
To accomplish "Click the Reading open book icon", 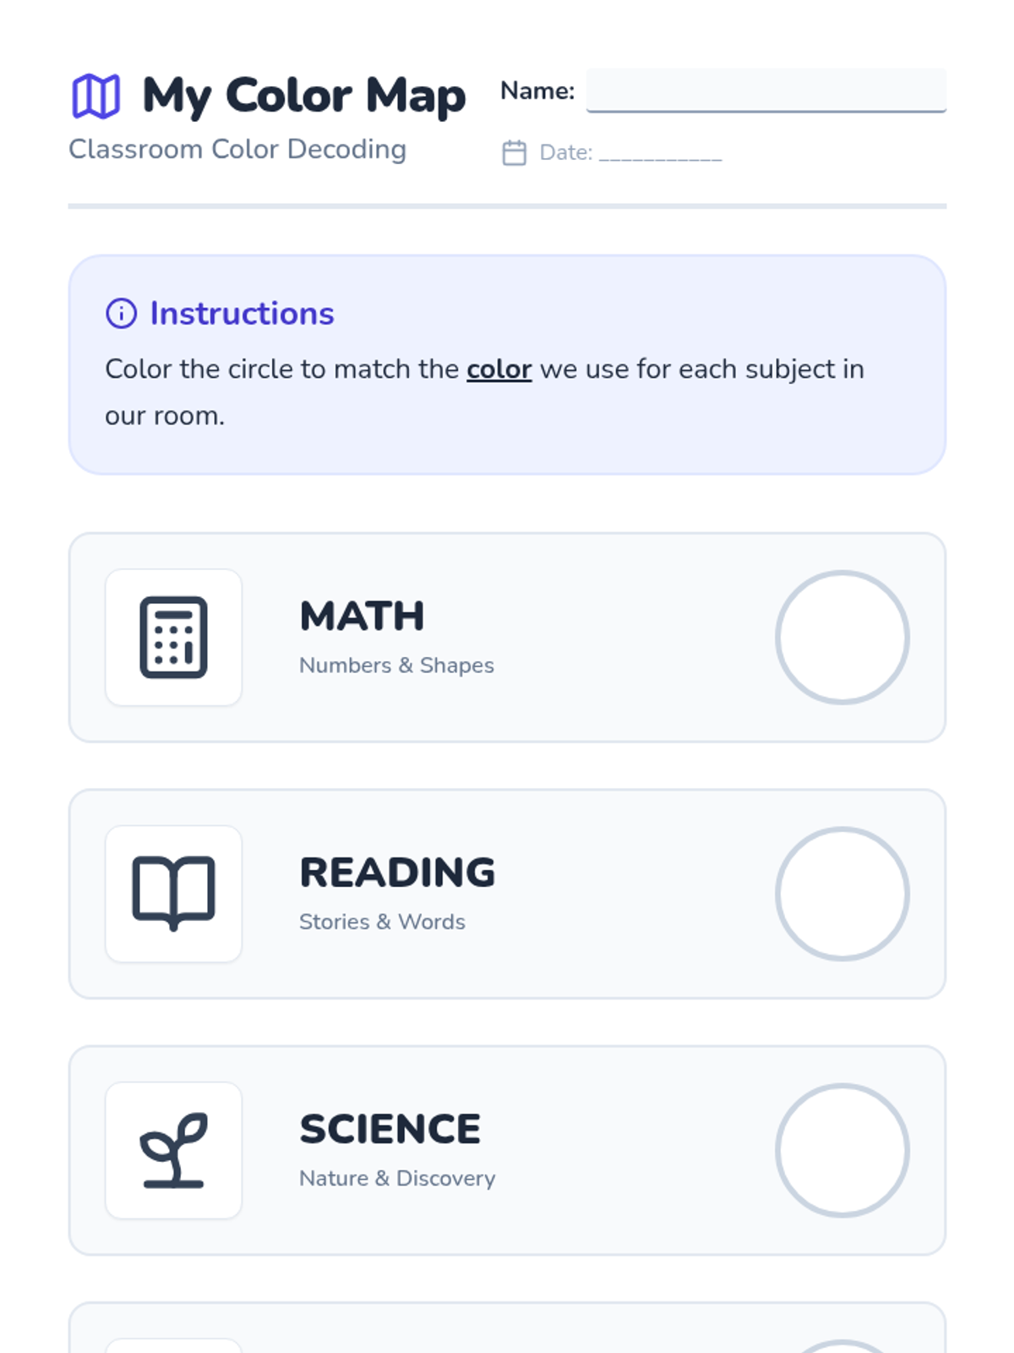I will (173, 894).
